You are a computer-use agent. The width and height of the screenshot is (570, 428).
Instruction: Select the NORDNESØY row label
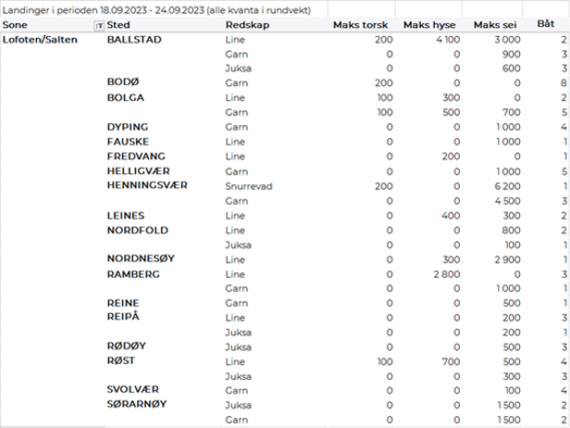[x=142, y=259]
